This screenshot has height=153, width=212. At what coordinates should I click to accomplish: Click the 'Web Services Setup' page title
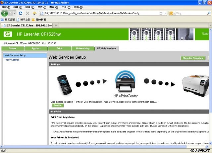pyautogui.click(x=67, y=57)
